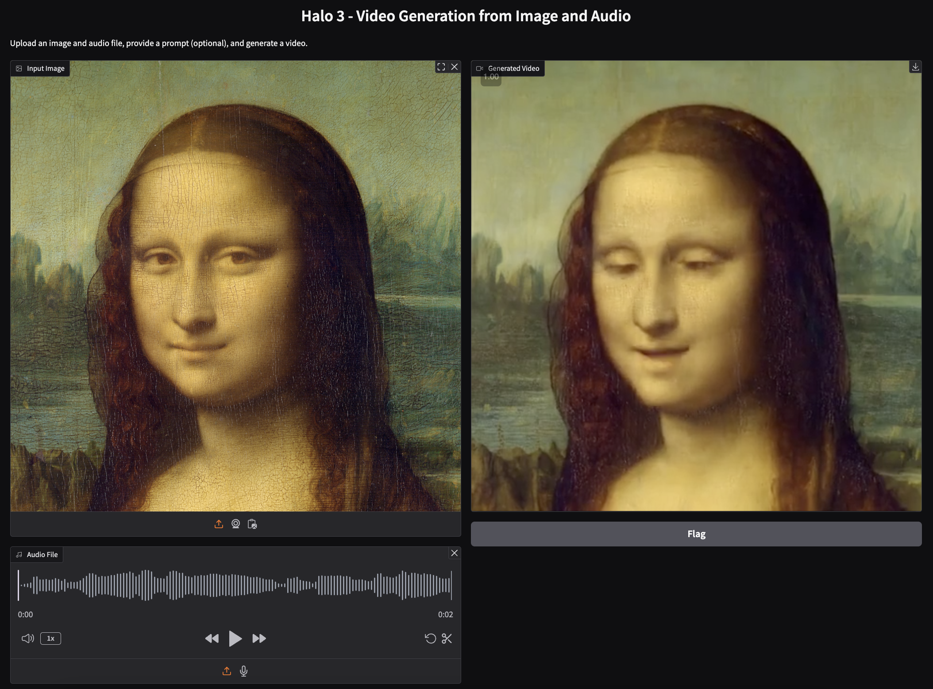933x689 pixels.
Task: Change playback speed 1x button
Action: (x=50, y=639)
